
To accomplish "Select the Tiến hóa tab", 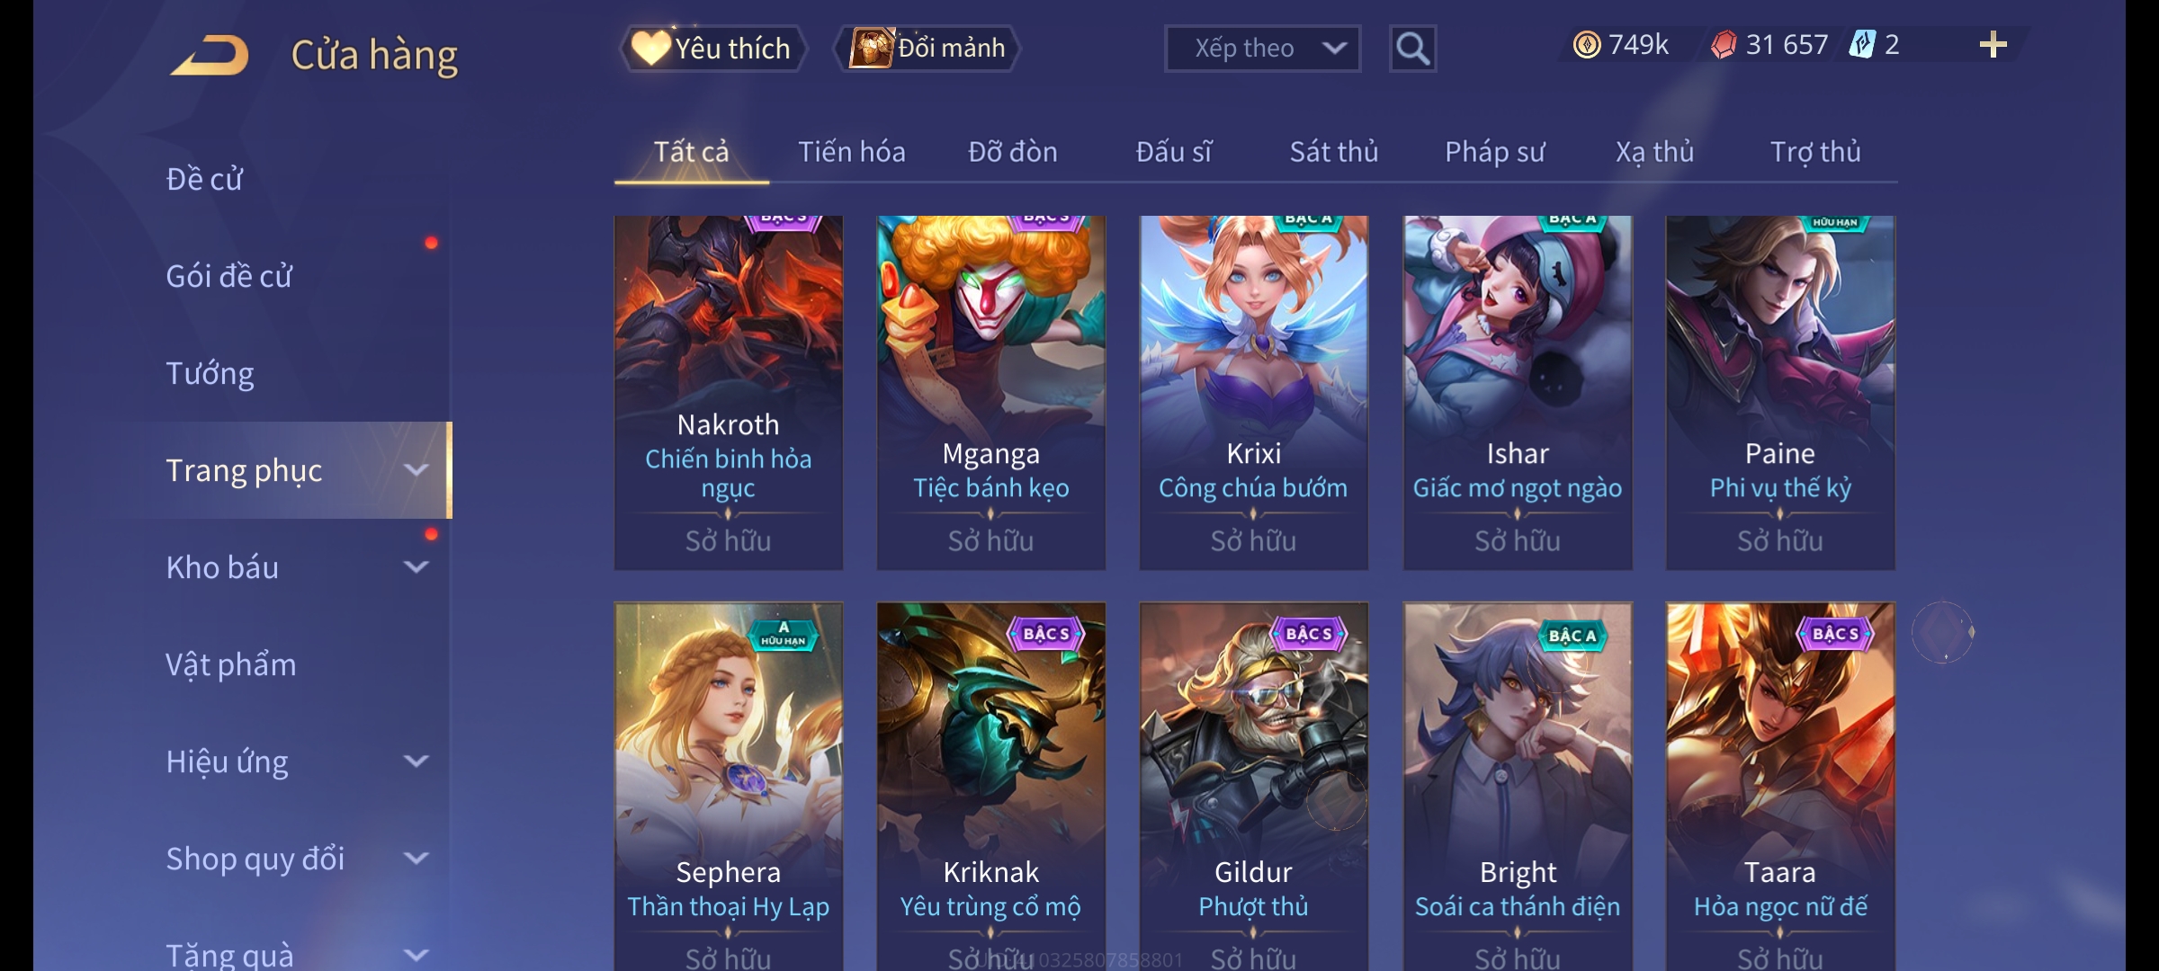I will point(852,152).
